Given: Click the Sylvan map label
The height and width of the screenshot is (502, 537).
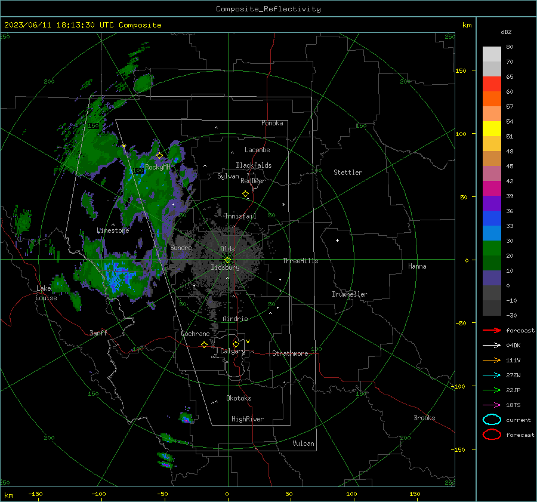Looking at the screenshot, I should tap(228, 176).
